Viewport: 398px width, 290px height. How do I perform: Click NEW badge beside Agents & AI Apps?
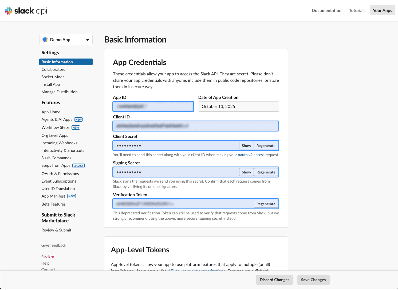click(78, 119)
